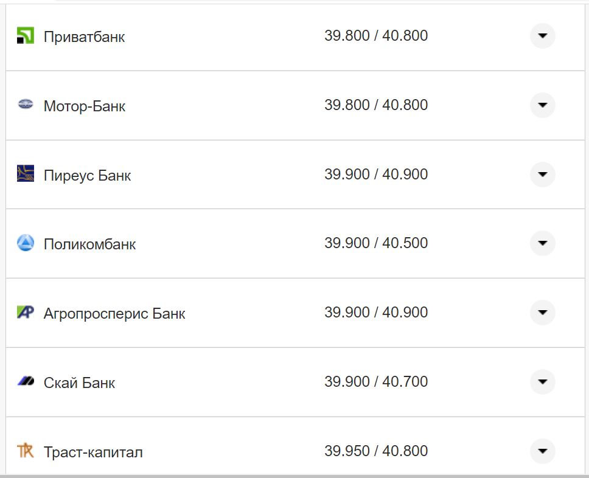This screenshot has height=478, width=589.
Task: Expand the Скай Банк row arrow
Action: (542, 382)
